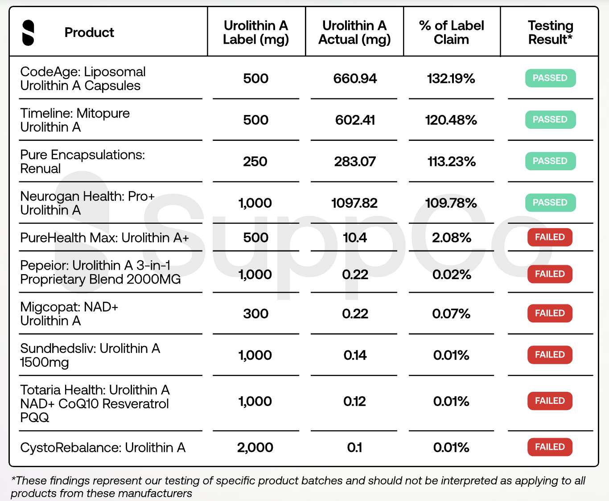Select PASSED badge in Pure Encapsulations row
609x501 pixels.
(x=550, y=161)
